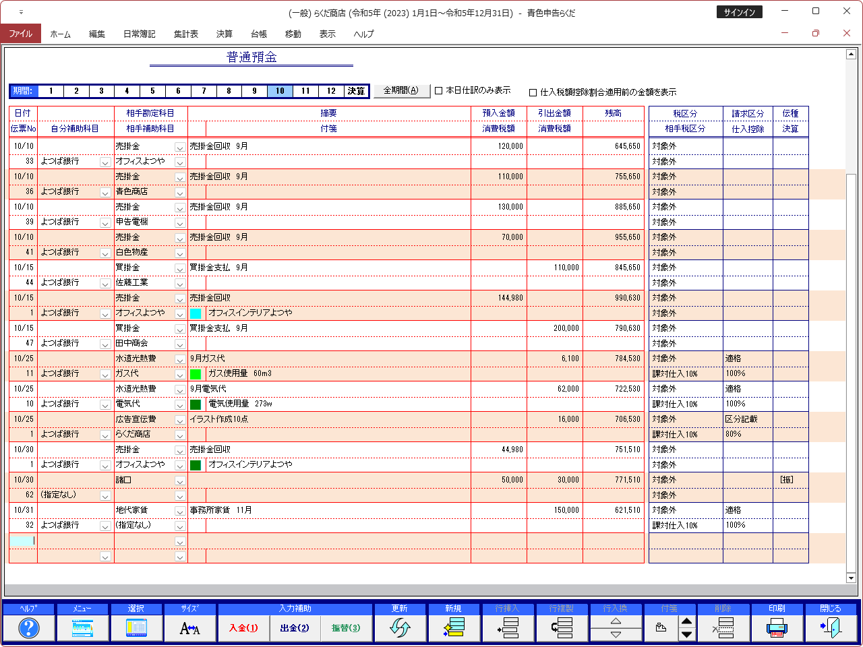Minimize the inner document window
This screenshot has height=647, width=863.
point(785,33)
